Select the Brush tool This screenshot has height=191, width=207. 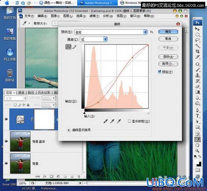(x=197, y=70)
